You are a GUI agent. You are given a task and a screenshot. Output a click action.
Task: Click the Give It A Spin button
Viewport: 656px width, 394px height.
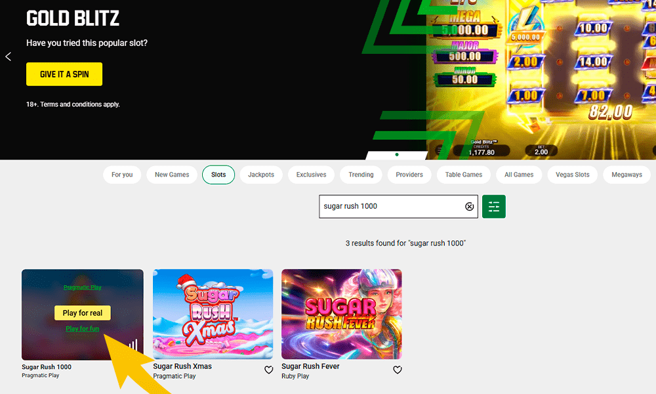coord(64,74)
